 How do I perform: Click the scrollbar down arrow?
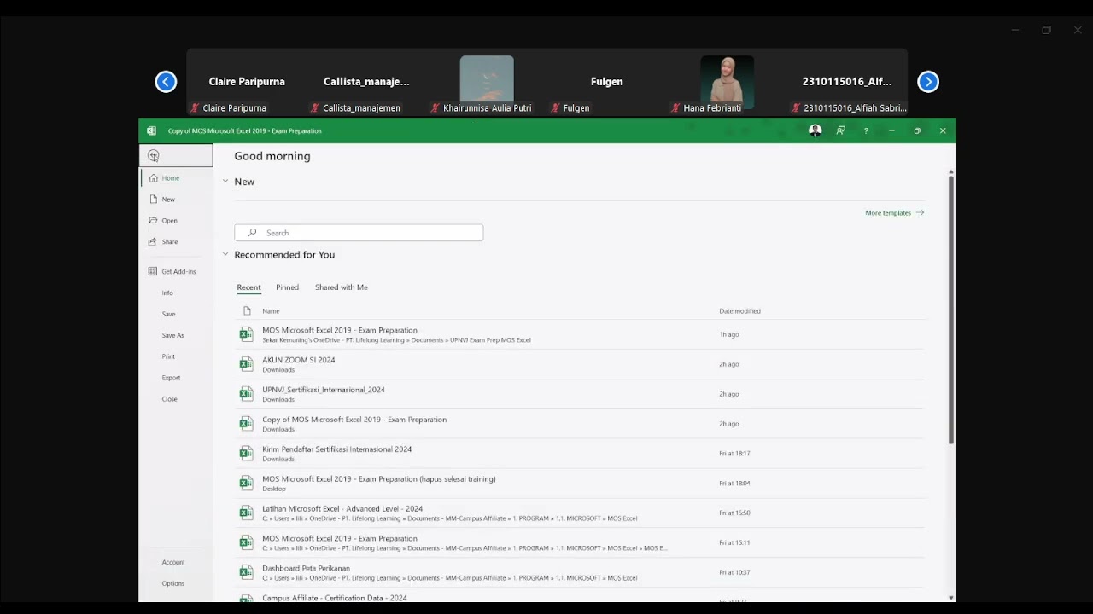pos(951,598)
